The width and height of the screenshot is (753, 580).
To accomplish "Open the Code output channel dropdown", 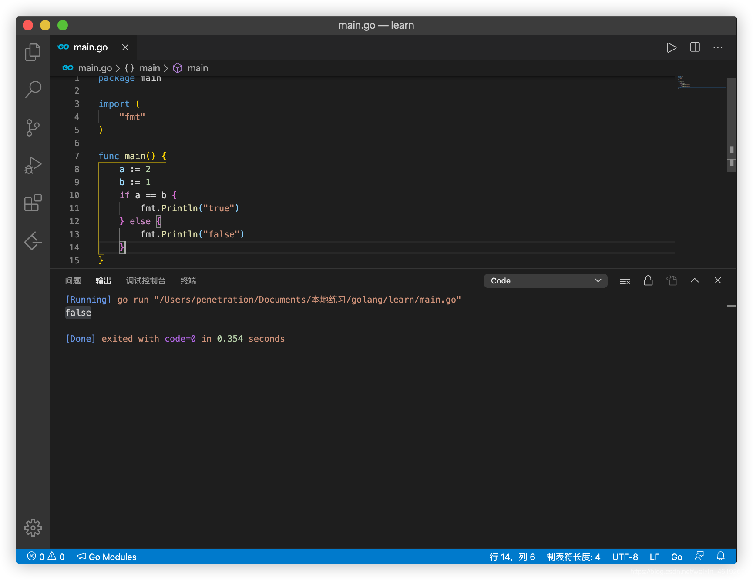I will [545, 281].
